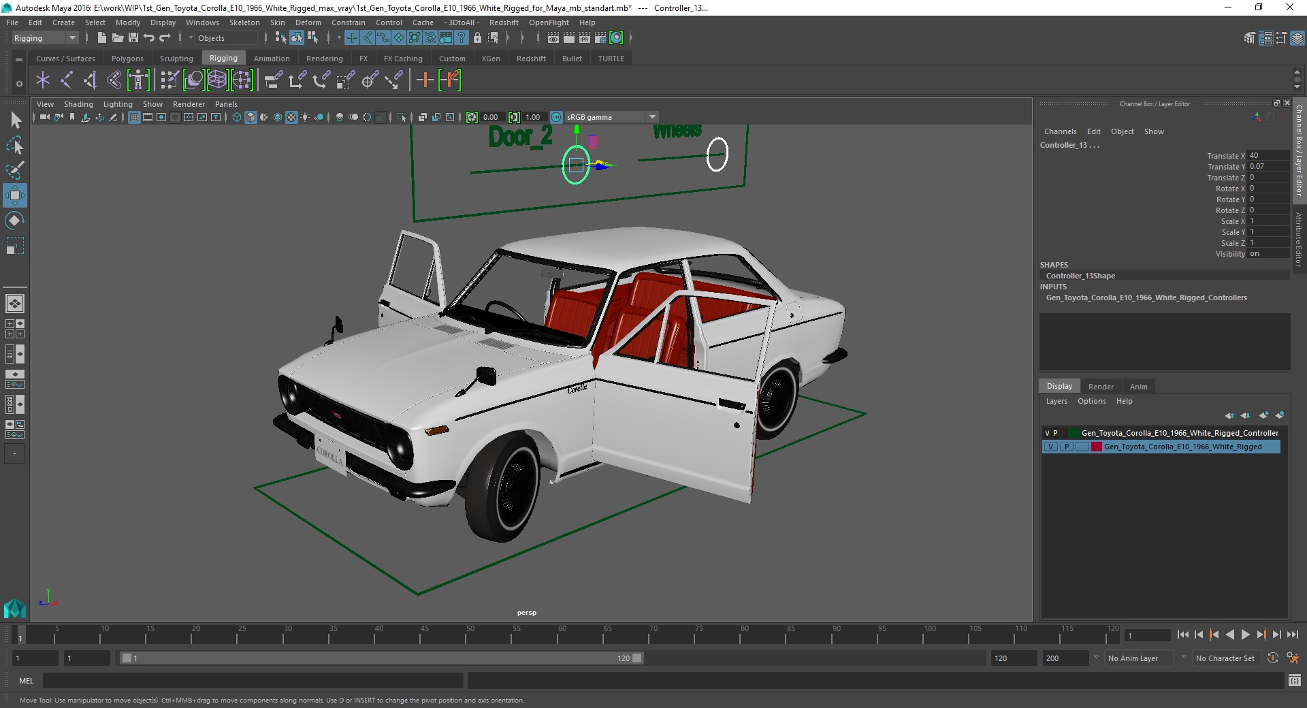This screenshot has height=708, width=1307.
Task: Switch to four view layout
Action: pos(15,329)
